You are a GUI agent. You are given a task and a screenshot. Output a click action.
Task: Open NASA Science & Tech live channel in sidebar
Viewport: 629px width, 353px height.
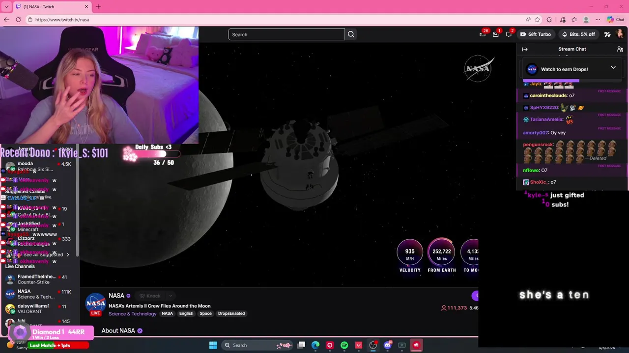coord(39,294)
